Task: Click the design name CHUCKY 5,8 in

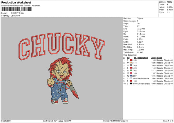Action: pyautogui.click(x=17, y=13)
